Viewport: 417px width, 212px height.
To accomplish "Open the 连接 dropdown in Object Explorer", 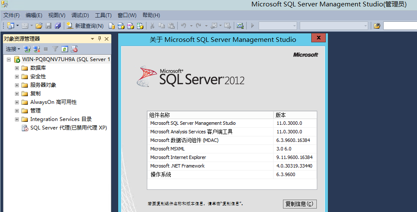I will [x=13, y=49].
